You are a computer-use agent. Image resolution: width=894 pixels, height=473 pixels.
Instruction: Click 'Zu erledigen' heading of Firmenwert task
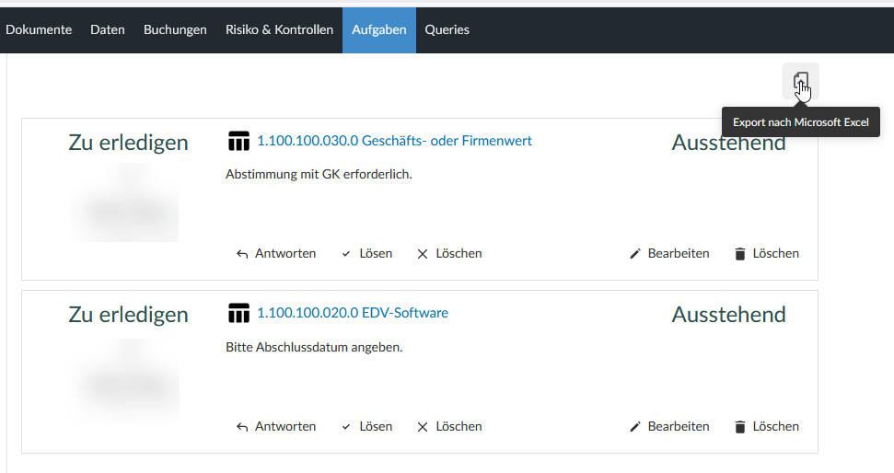pyautogui.click(x=128, y=143)
